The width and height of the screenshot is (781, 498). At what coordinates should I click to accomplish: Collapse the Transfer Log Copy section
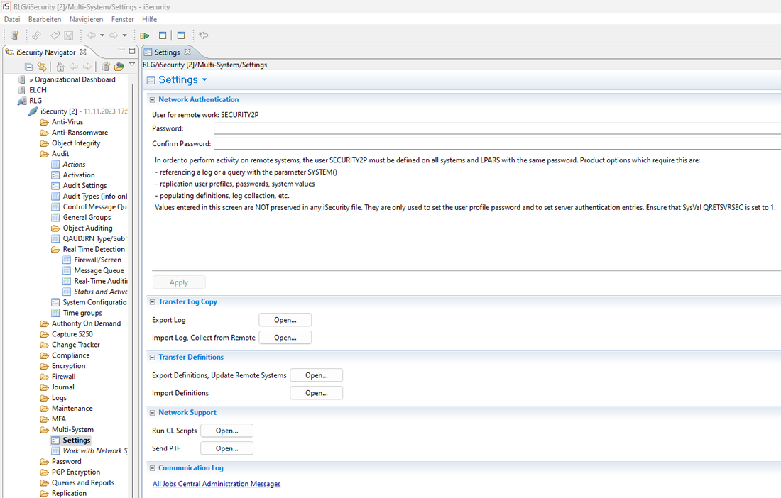[153, 302]
